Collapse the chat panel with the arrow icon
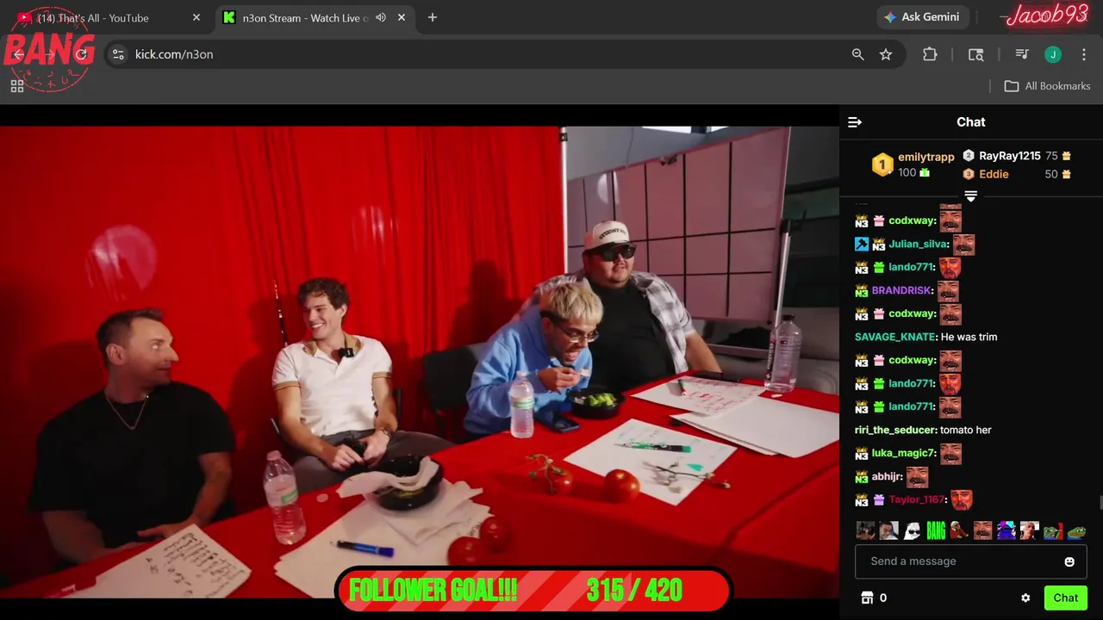1103x620 pixels. tap(855, 122)
